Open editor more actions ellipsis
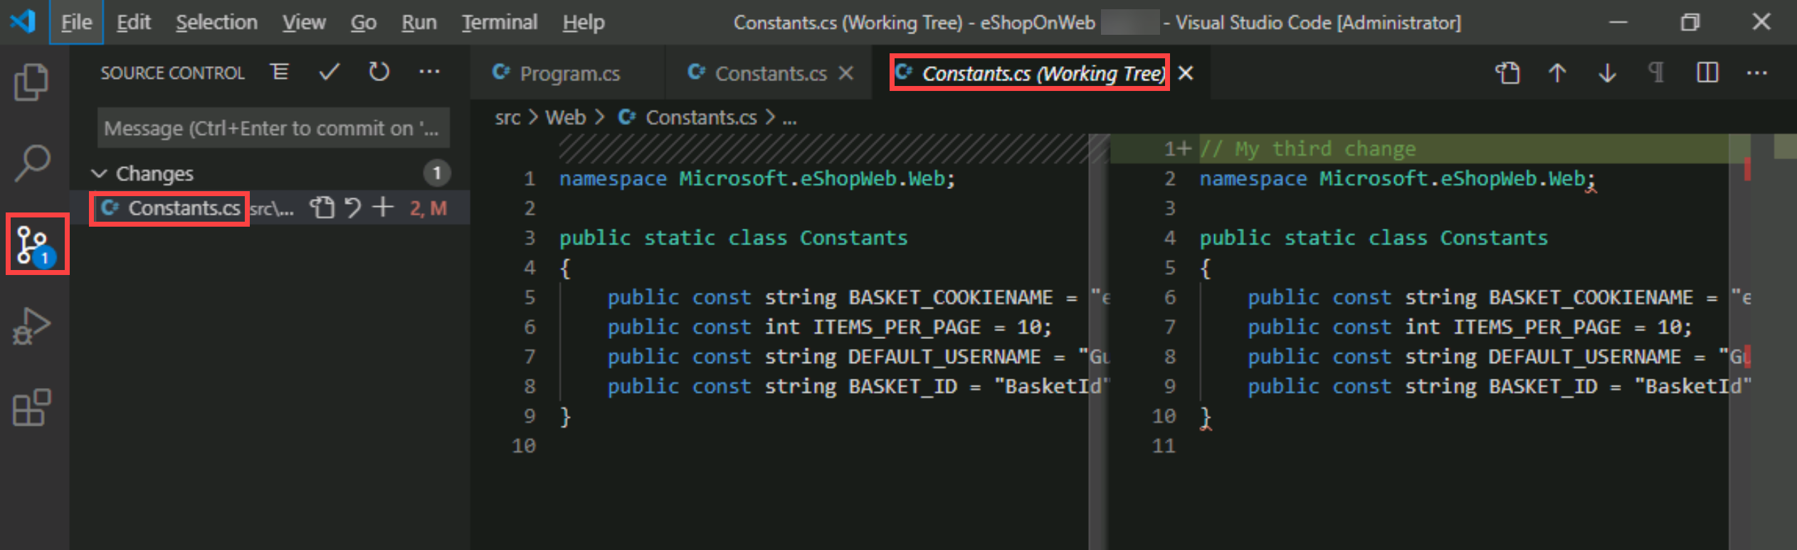This screenshot has width=1797, height=550. coord(1756,72)
